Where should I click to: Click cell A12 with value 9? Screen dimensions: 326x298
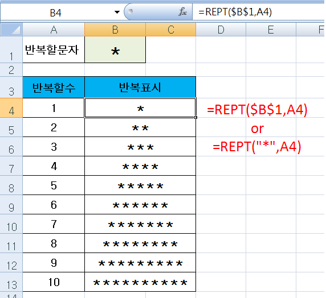[54, 262]
